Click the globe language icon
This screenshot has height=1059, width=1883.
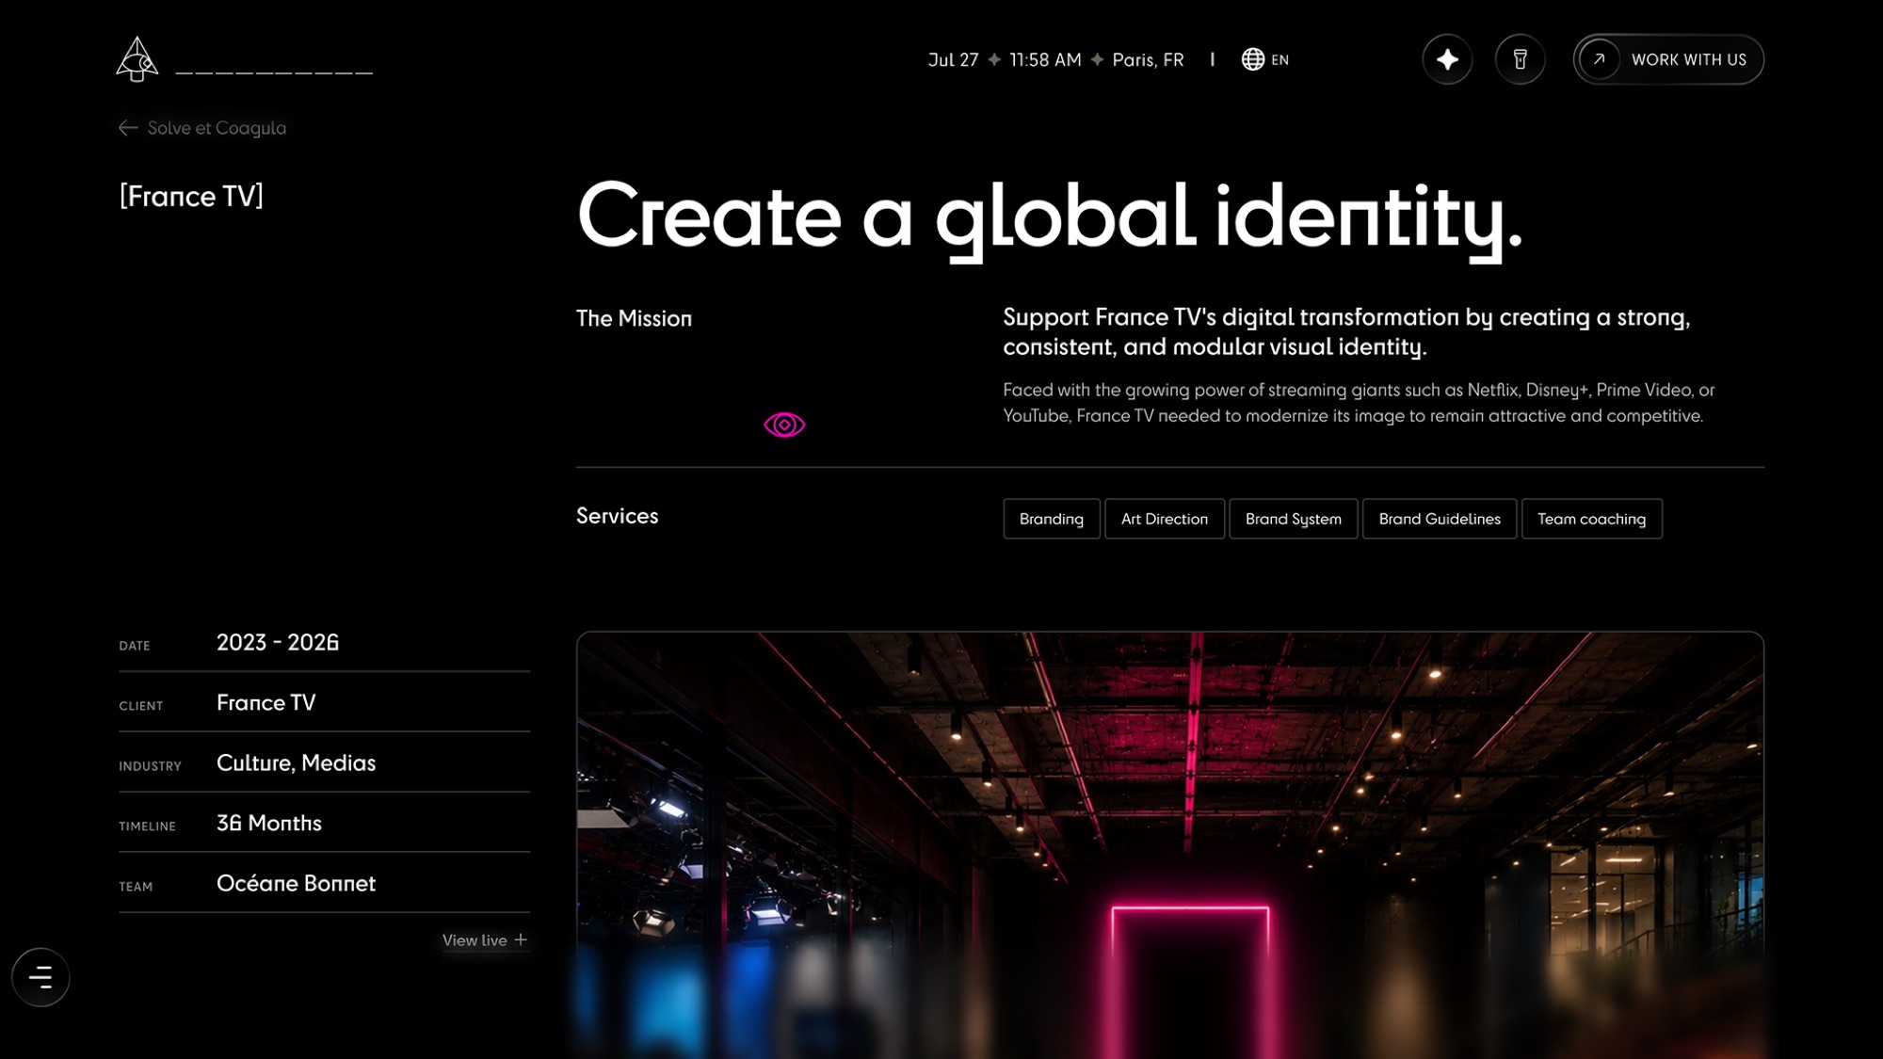tap(1252, 59)
